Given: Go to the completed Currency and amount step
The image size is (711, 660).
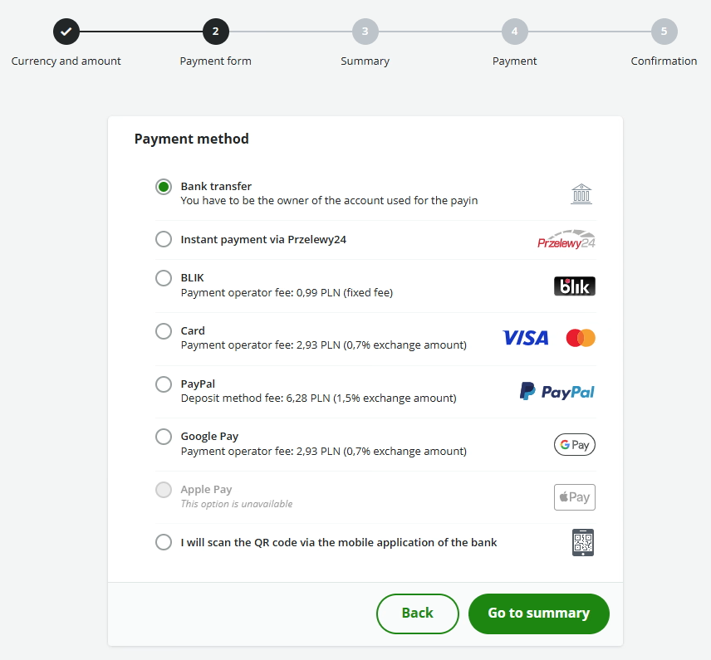Looking at the screenshot, I should tap(66, 32).
